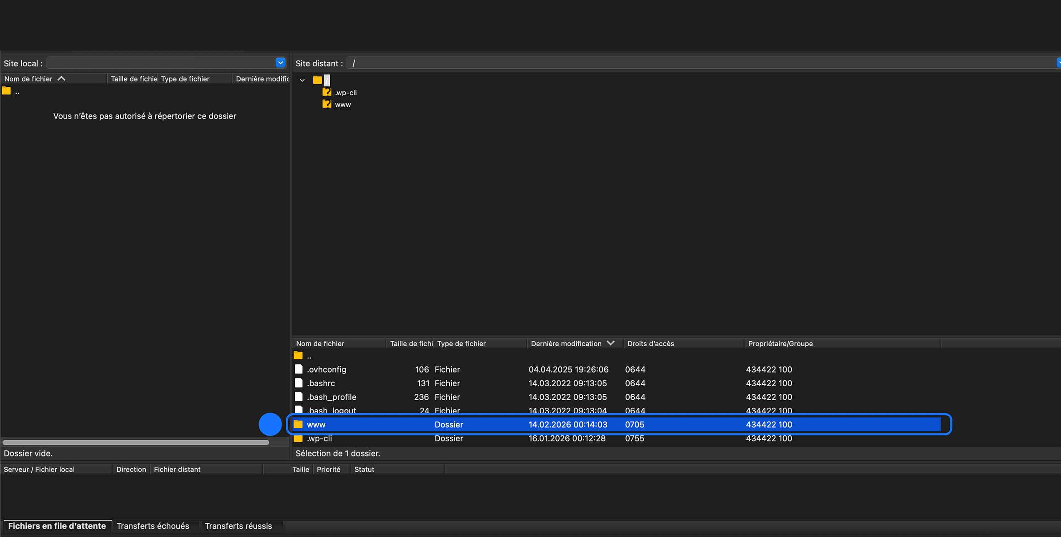Click the local pane horizontal scrollbar
This screenshot has width=1061, height=537.
[x=136, y=442]
